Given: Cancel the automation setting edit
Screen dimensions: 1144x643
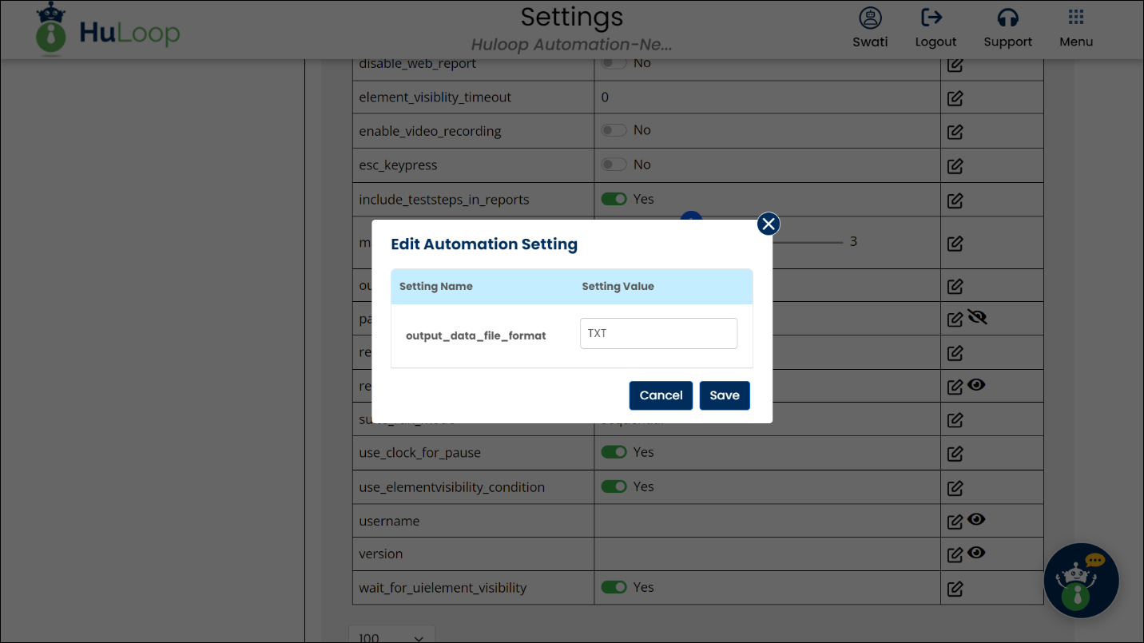Looking at the screenshot, I should pyautogui.click(x=661, y=395).
